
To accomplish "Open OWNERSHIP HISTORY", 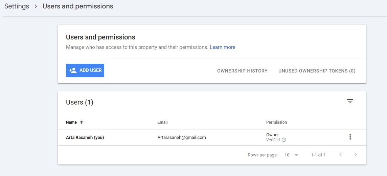I will pos(242,71).
